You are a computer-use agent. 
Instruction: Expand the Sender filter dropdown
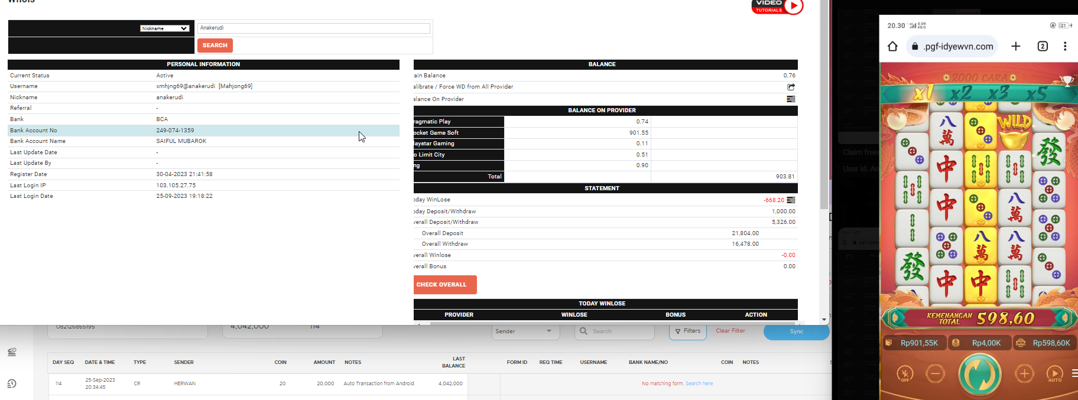[x=526, y=331]
